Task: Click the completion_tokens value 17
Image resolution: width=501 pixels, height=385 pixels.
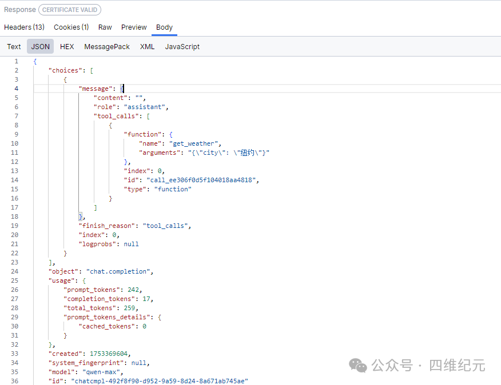Action: [x=146, y=299]
